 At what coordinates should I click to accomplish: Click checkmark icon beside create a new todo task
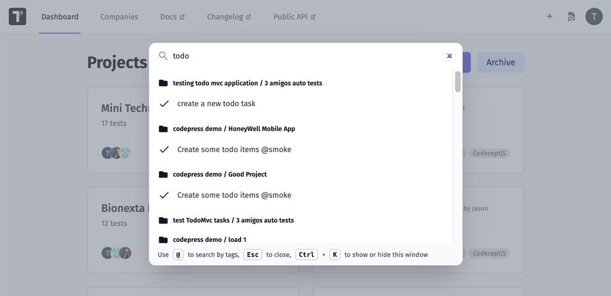point(164,104)
